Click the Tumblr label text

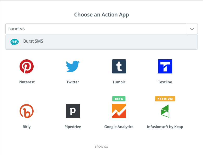pos(119,82)
